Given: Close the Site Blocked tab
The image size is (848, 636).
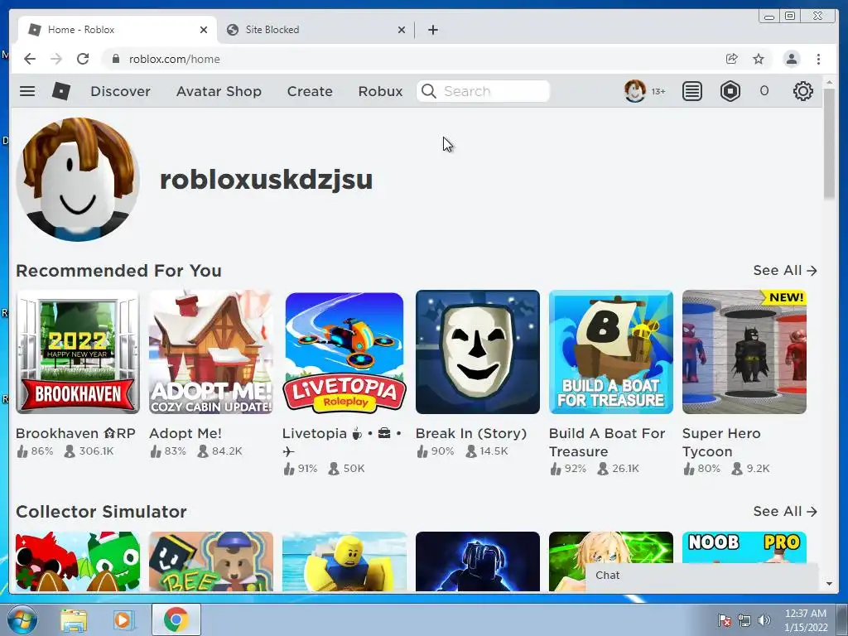Looking at the screenshot, I should click(402, 30).
